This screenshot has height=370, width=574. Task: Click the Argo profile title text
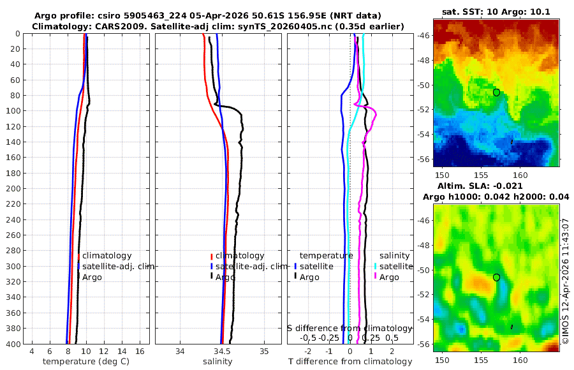coord(207,16)
